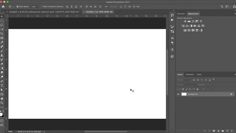Switch to the Libraries tab
Screen dimensions: 236x133
181,14
